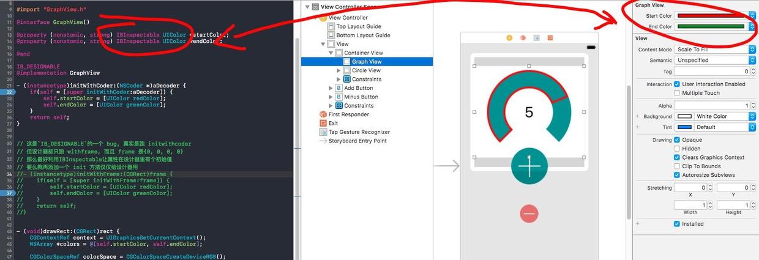Click the Tap Gesture Recognizer icon
This screenshot has height=260, width=759.
[x=323, y=132]
